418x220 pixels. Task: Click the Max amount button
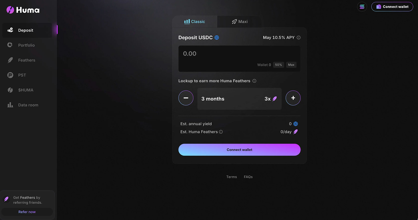[x=291, y=65]
